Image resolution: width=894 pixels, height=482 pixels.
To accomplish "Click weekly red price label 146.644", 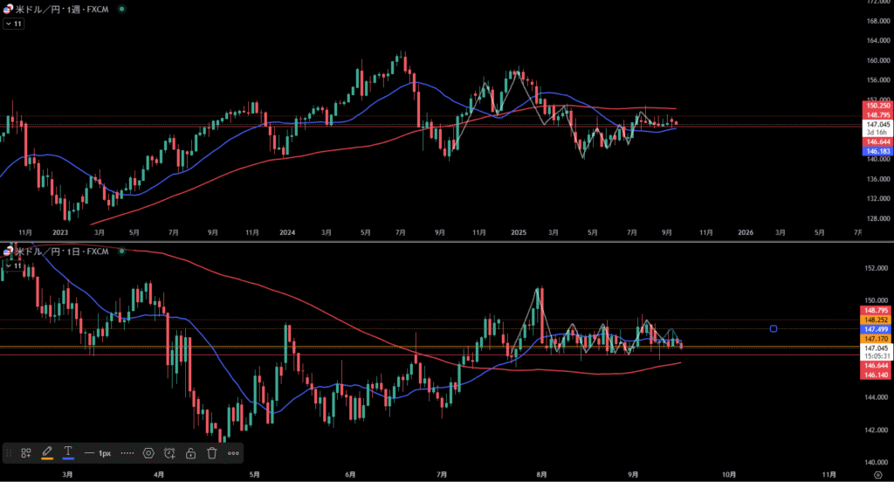I will (877, 141).
